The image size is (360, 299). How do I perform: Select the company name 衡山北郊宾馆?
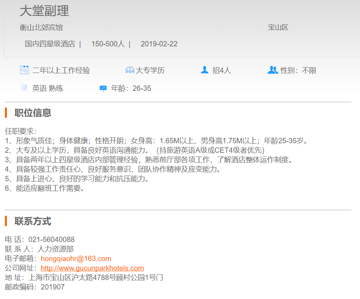tap(41, 28)
